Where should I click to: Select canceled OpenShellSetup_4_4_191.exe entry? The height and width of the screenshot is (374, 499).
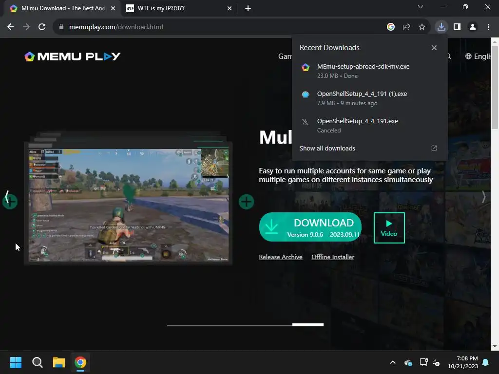click(x=369, y=126)
